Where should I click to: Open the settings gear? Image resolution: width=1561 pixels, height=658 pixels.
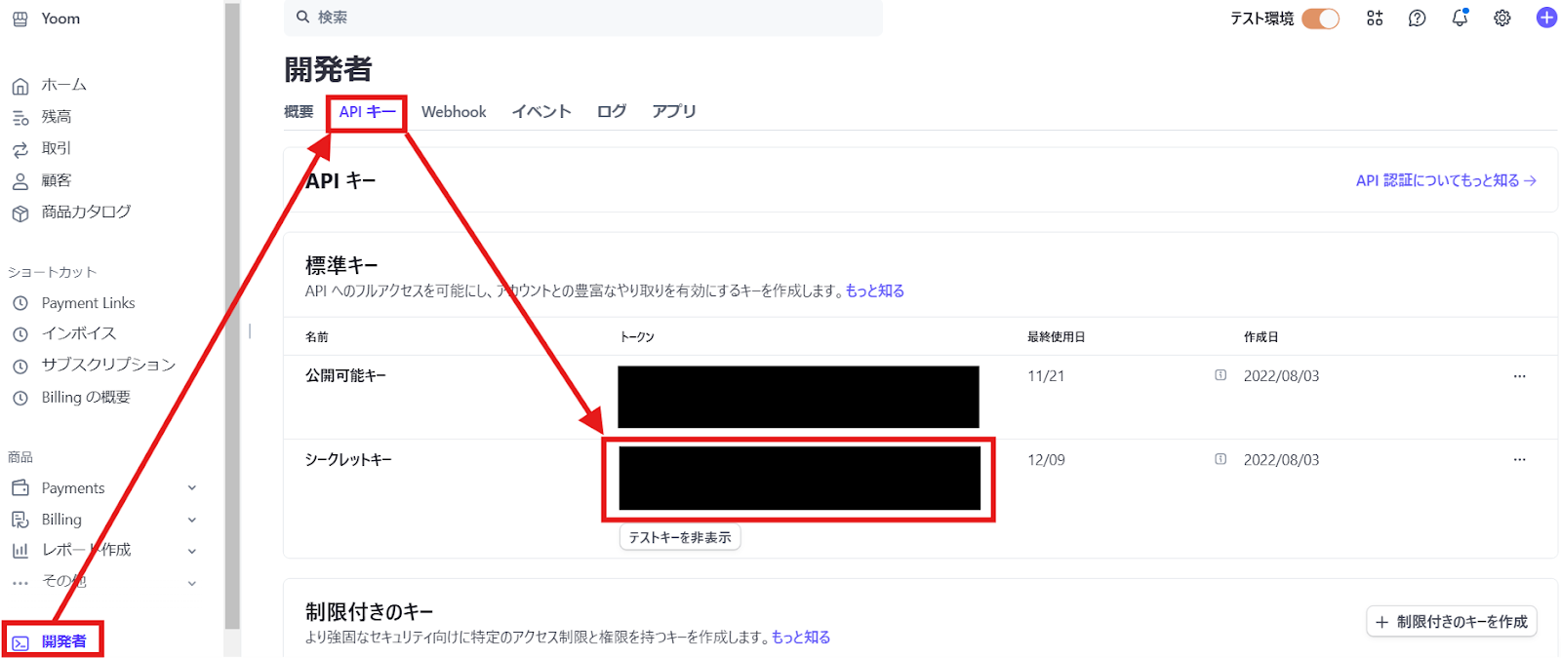[x=1502, y=18]
